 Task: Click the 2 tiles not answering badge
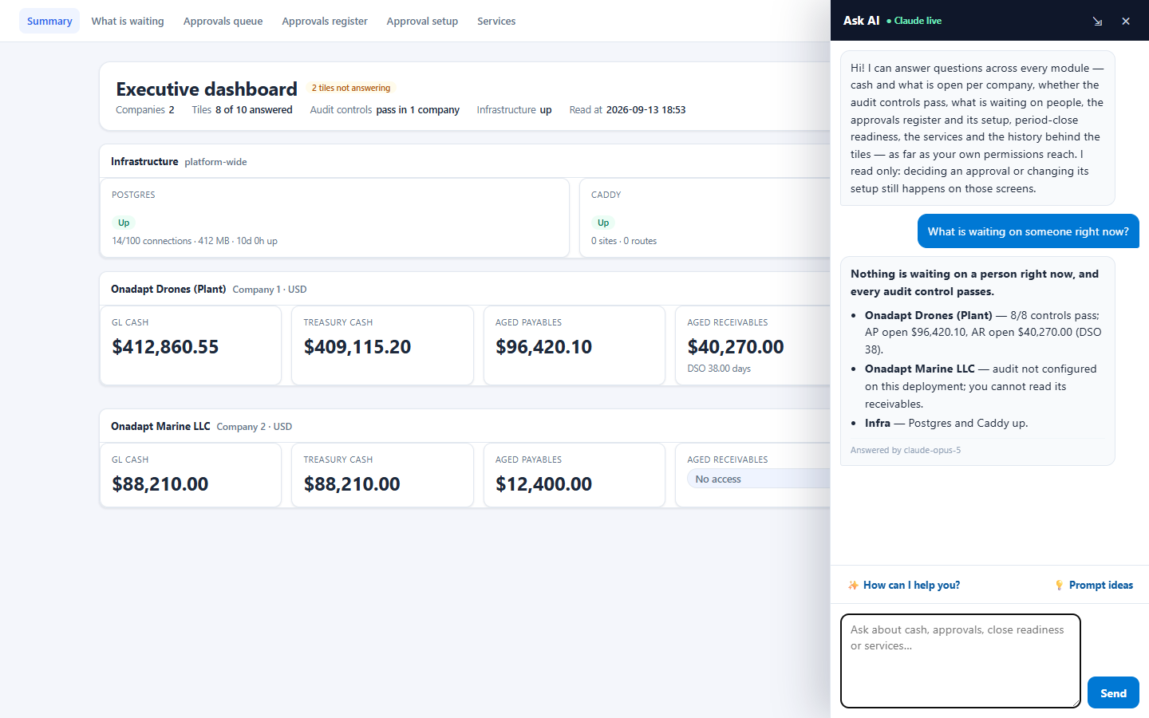click(351, 88)
